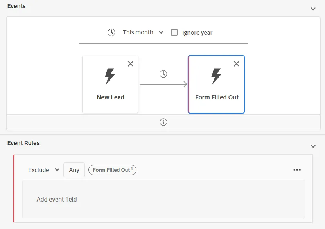The width and height of the screenshot is (325, 229).
Task: Select the Form Filled Out card label
Action: (217, 97)
